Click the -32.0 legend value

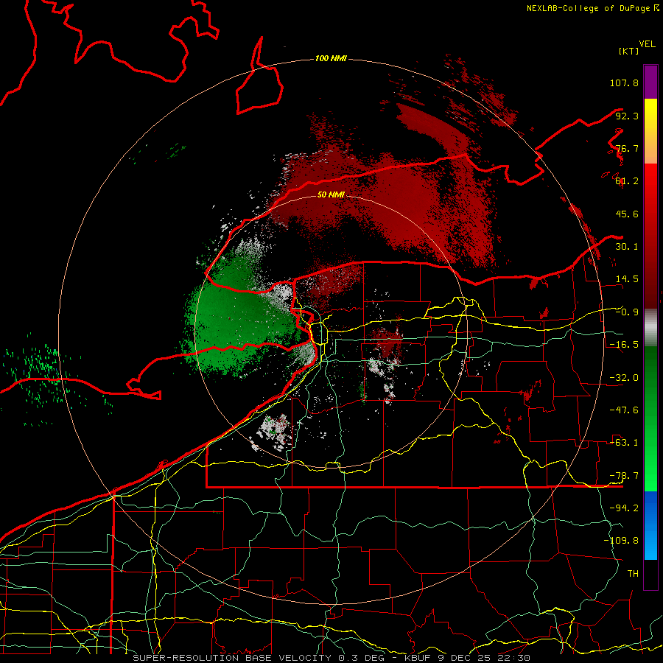pyautogui.click(x=624, y=378)
